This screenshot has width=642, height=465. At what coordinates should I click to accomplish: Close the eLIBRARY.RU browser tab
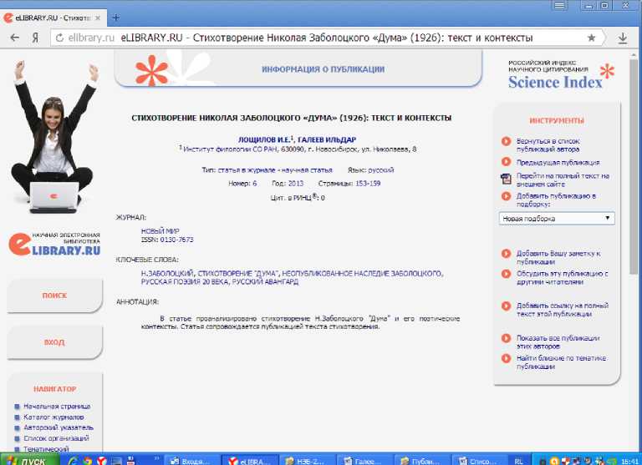tap(98, 18)
